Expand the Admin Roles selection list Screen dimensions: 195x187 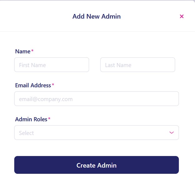(x=96, y=132)
